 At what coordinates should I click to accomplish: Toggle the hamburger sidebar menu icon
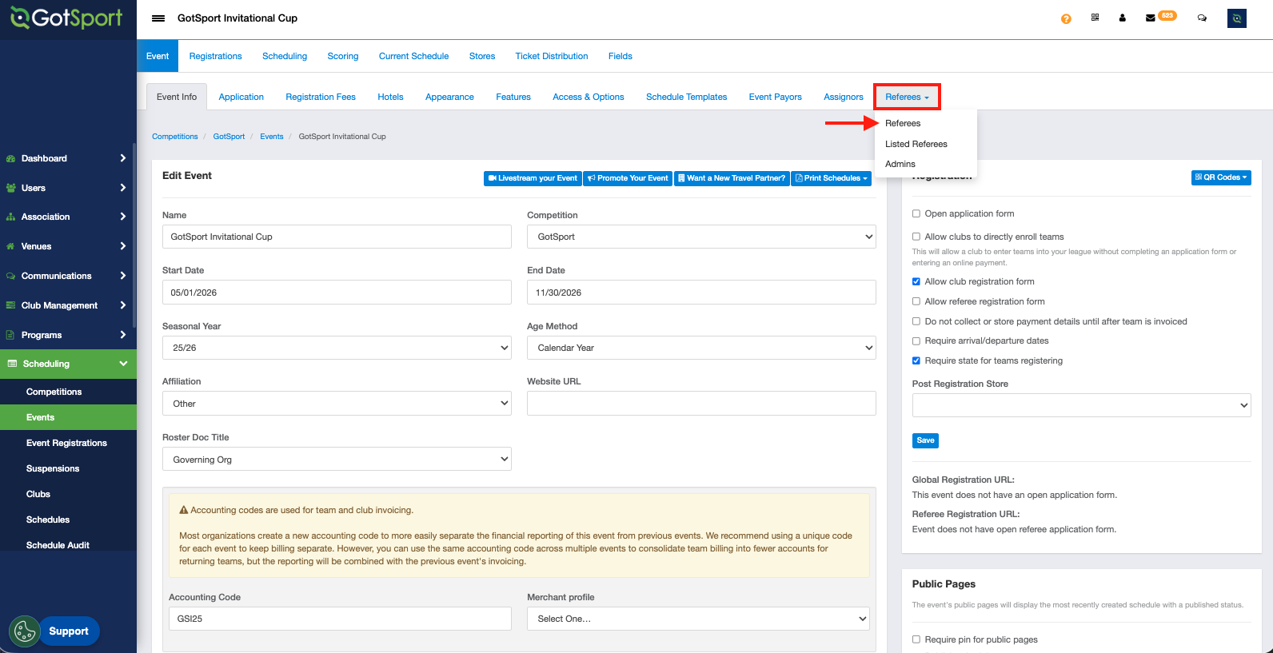click(x=158, y=18)
